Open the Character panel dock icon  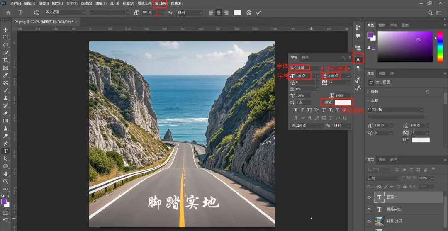358,59
